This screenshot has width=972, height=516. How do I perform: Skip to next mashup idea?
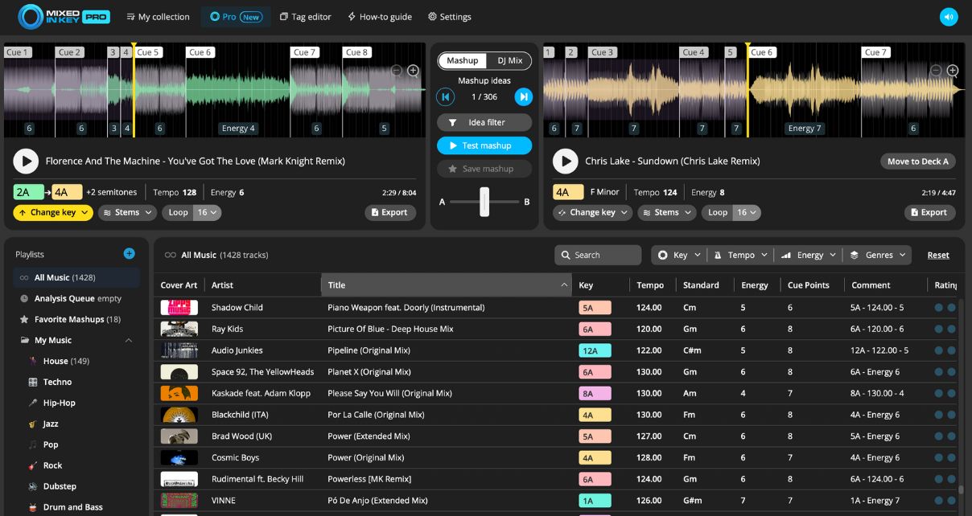(524, 97)
